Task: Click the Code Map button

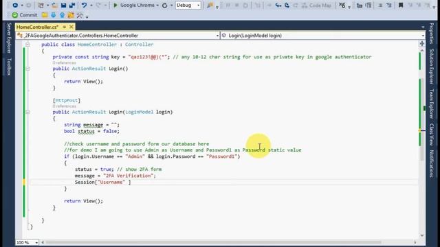Action: coord(316,5)
